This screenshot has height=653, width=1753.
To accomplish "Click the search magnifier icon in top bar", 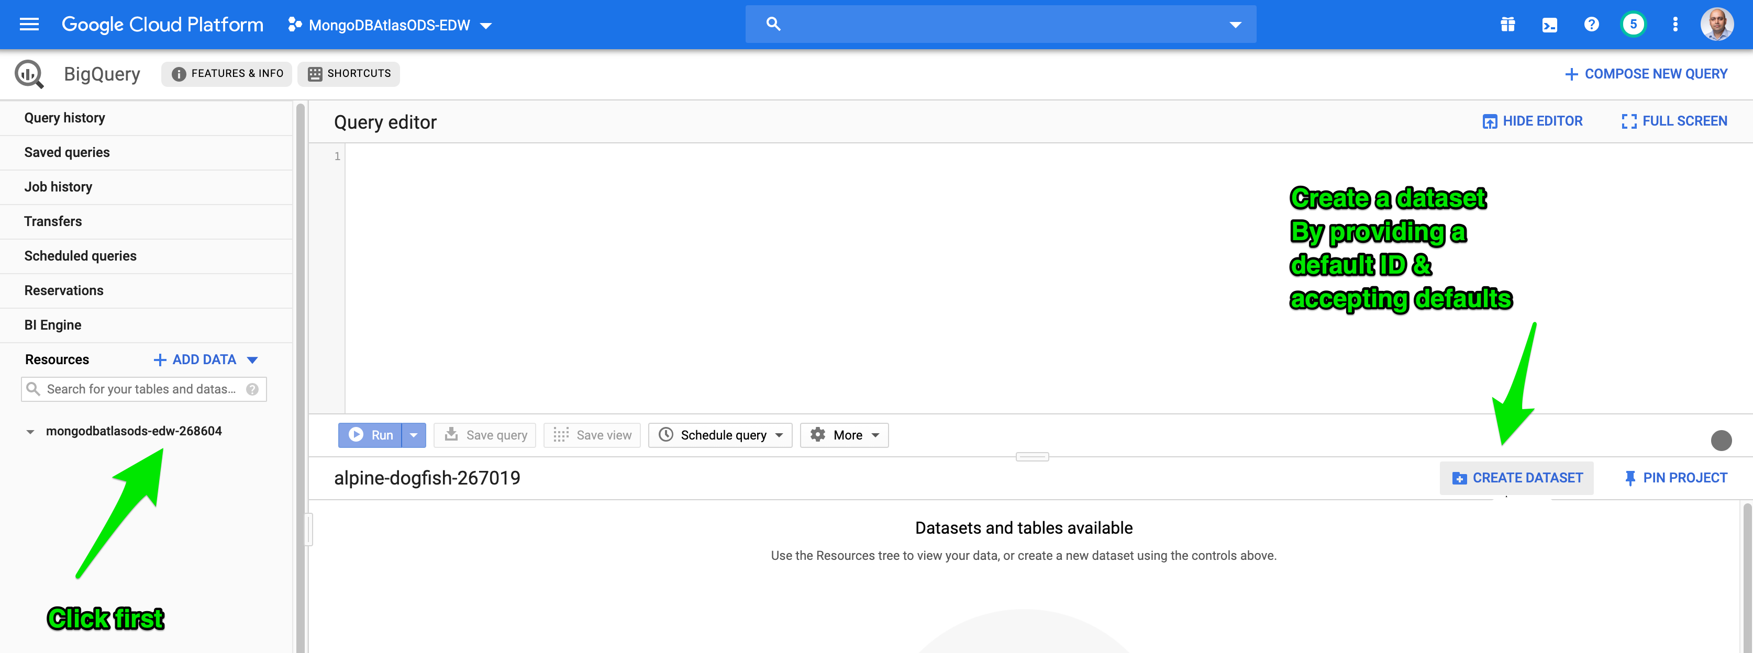I will (773, 25).
